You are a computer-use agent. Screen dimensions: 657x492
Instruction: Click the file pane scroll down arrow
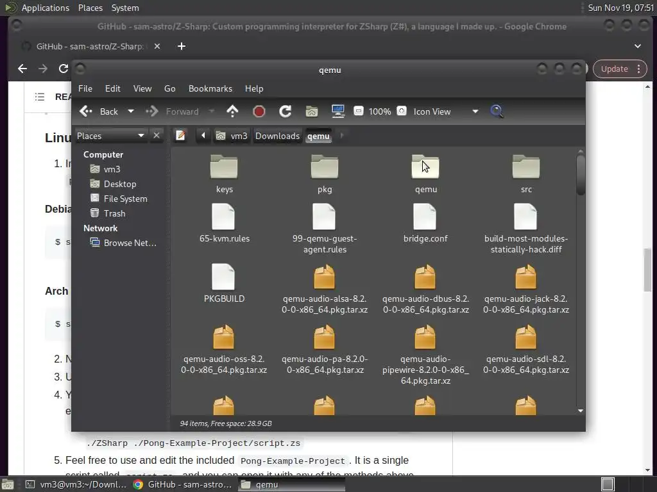point(580,411)
